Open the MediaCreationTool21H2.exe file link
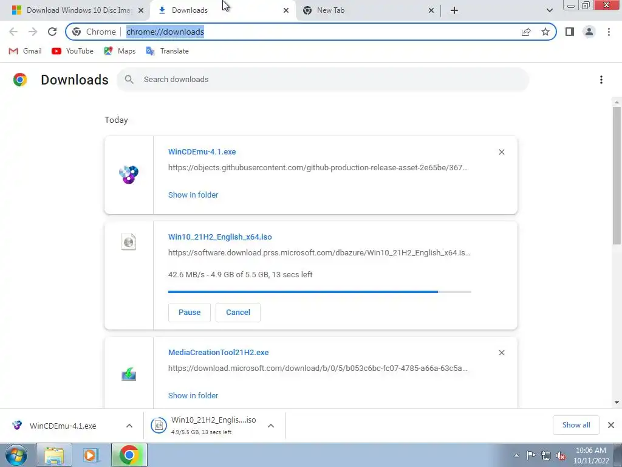 [x=219, y=352]
